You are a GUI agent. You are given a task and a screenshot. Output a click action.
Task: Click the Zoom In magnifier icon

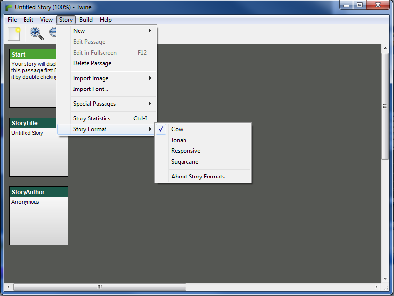pyautogui.click(x=36, y=33)
